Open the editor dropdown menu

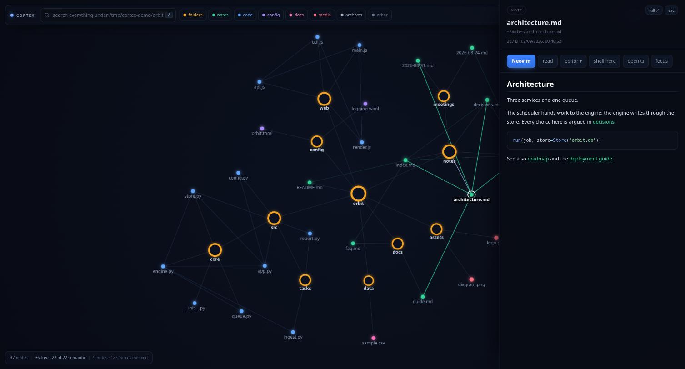[573, 61]
